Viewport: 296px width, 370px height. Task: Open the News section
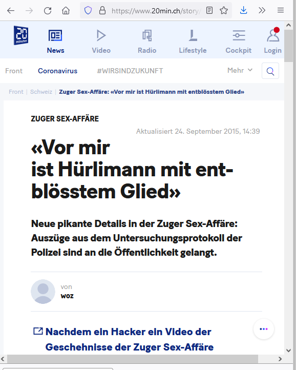[x=55, y=42]
